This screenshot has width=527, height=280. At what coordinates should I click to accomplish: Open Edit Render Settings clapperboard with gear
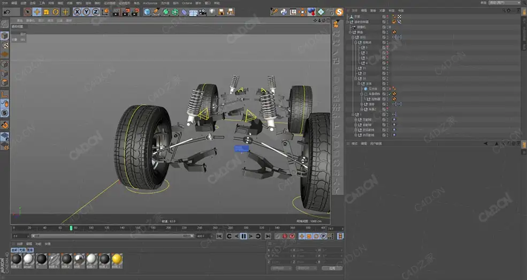click(135, 12)
